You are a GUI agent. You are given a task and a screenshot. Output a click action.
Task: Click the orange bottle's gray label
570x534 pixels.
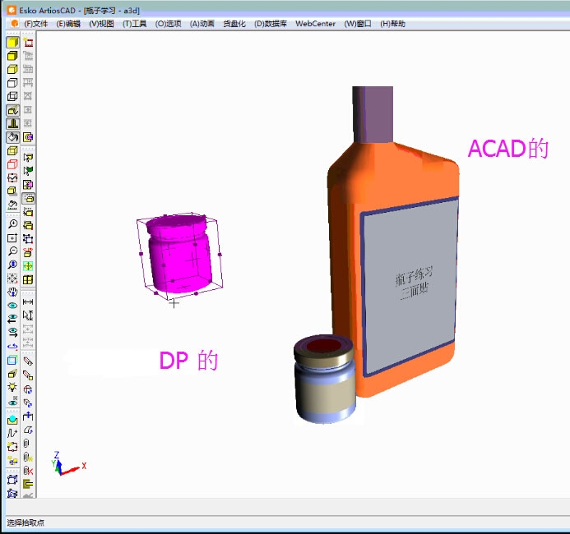click(409, 285)
